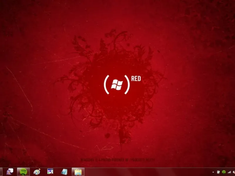Viewport: 235px width, 176px height.
Task: Show hidden system tray icons
Action: click(x=213, y=172)
